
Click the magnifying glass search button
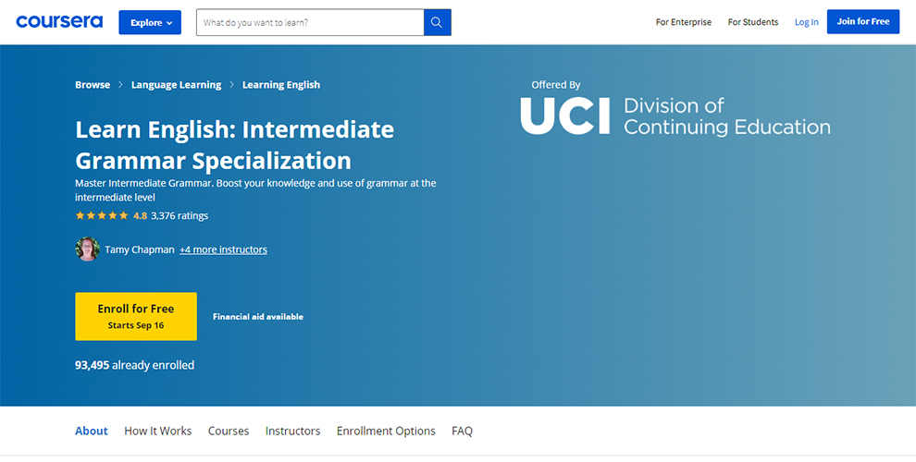click(x=437, y=22)
